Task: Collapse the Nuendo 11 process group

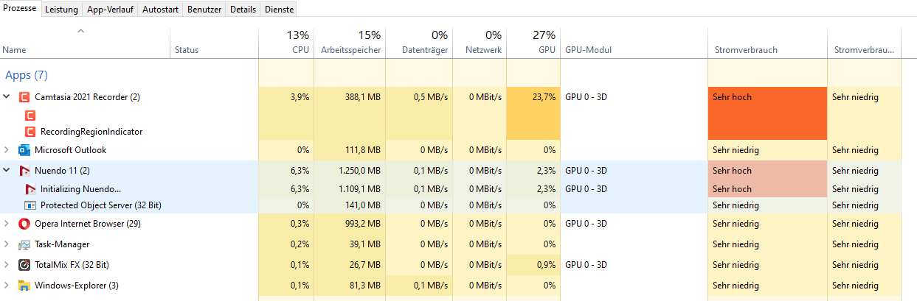Action: [x=7, y=171]
